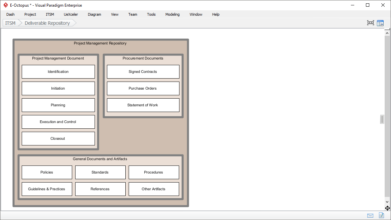
Task: Click the diagram pan overview icon
Action: coord(387,208)
